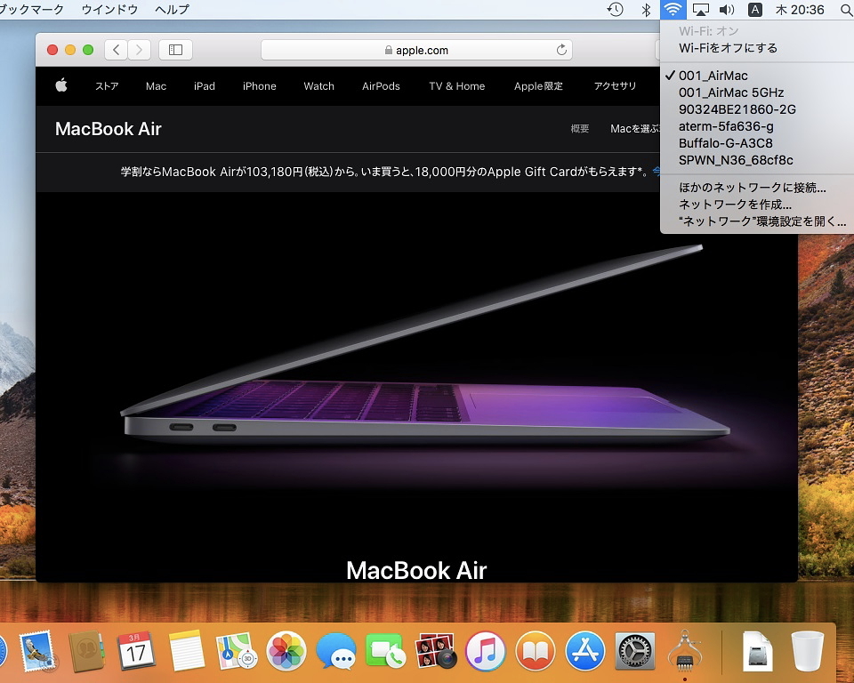This screenshot has width=854, height=683.
Task: Open the Apple限定 link
Action: coord(538,86)
